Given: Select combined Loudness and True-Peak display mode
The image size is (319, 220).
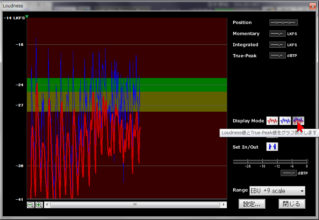Looking at the screenshot, I should pos(298,121).
